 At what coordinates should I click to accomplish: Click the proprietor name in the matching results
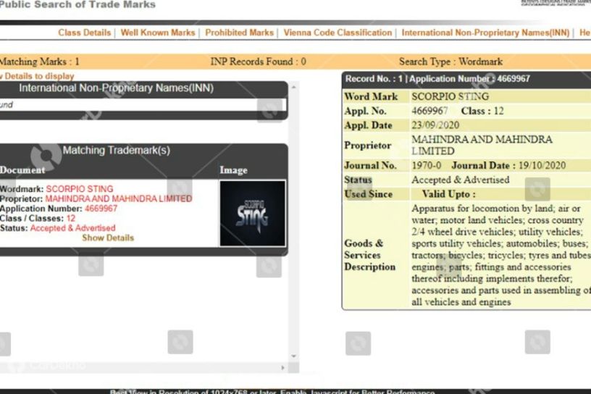coord(119,198)
